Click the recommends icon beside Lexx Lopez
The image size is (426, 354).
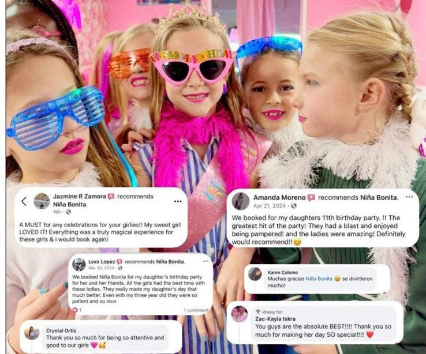point(119,262)
